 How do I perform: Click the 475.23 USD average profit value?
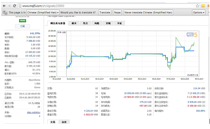146,102
